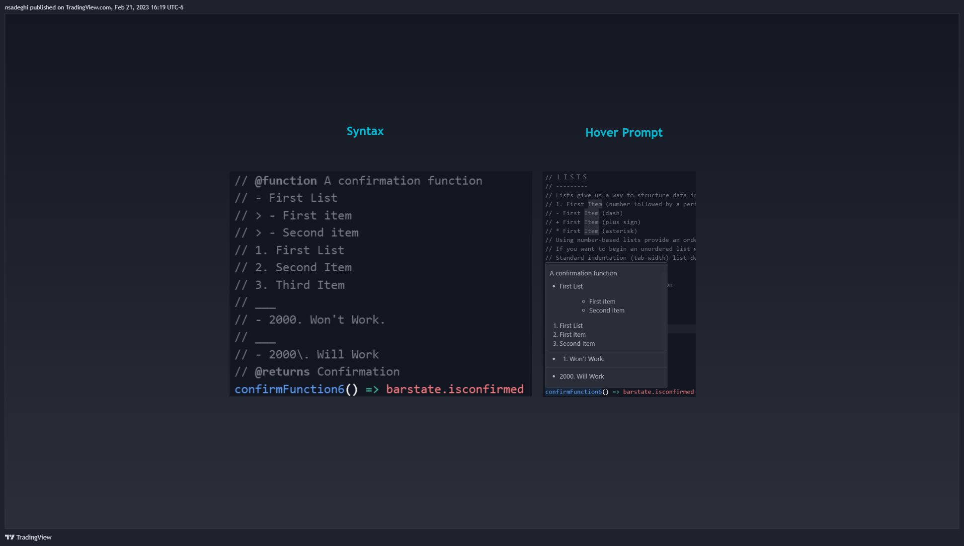Click the Hover Prompt heading
This screenshot has height=546, width=964.
(624, 133)
